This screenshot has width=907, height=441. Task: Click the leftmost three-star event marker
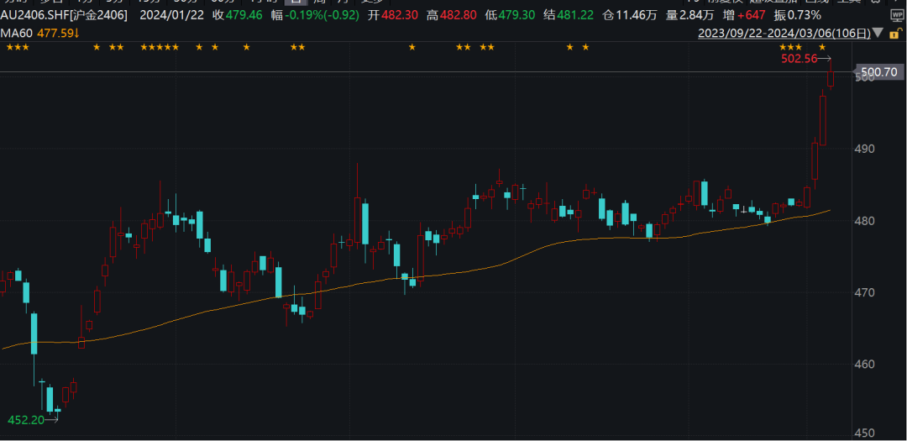pos(17,47)
